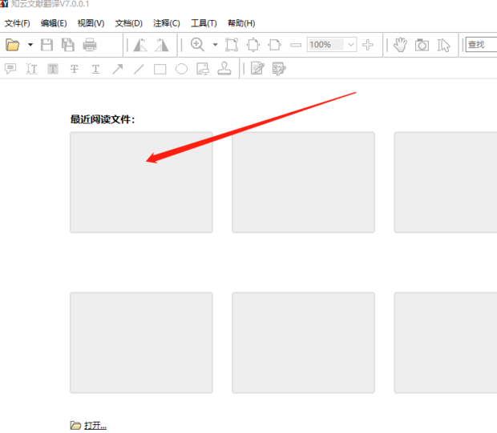Click the image annotation tool icon
Screen dimensions: 497x433
coord(203,68)
